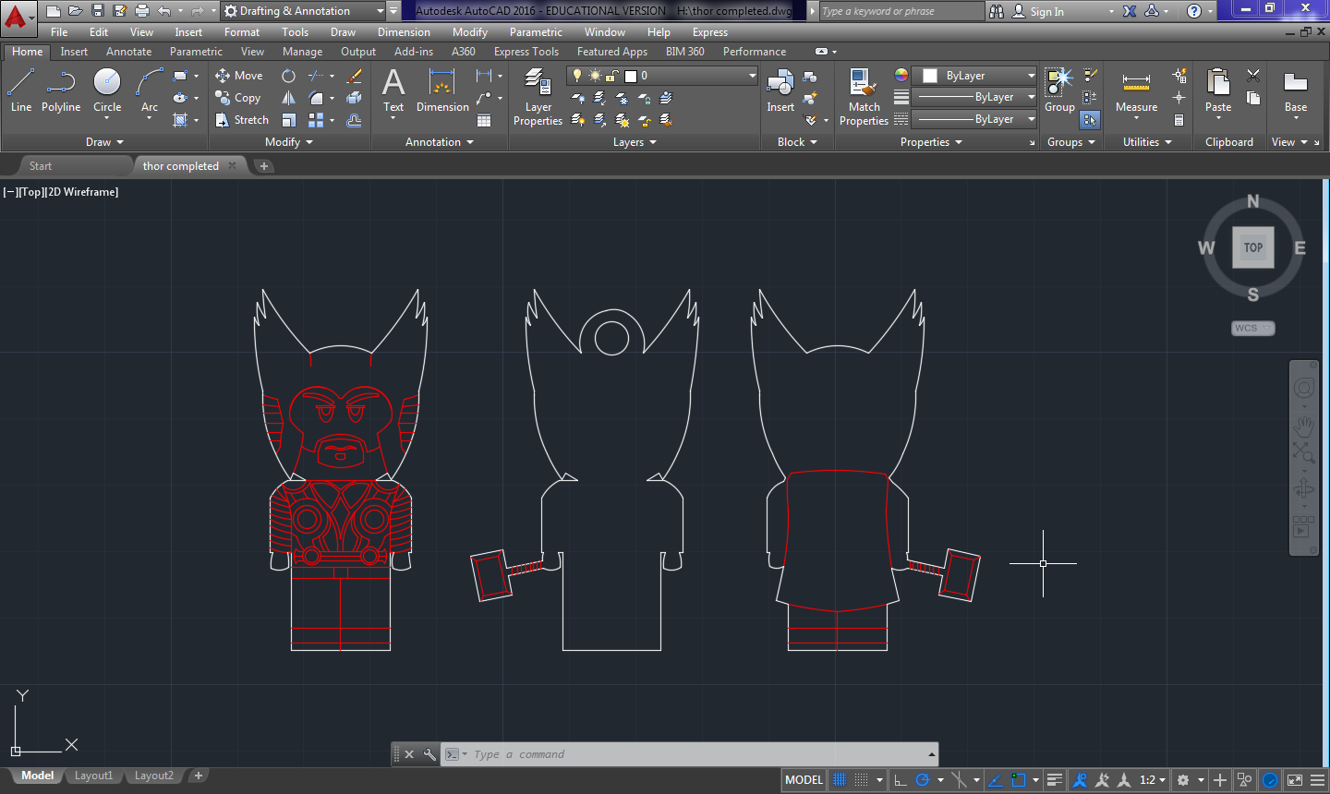Add new layout tab with plus
1330x794 pixels.
click(199, 776)
